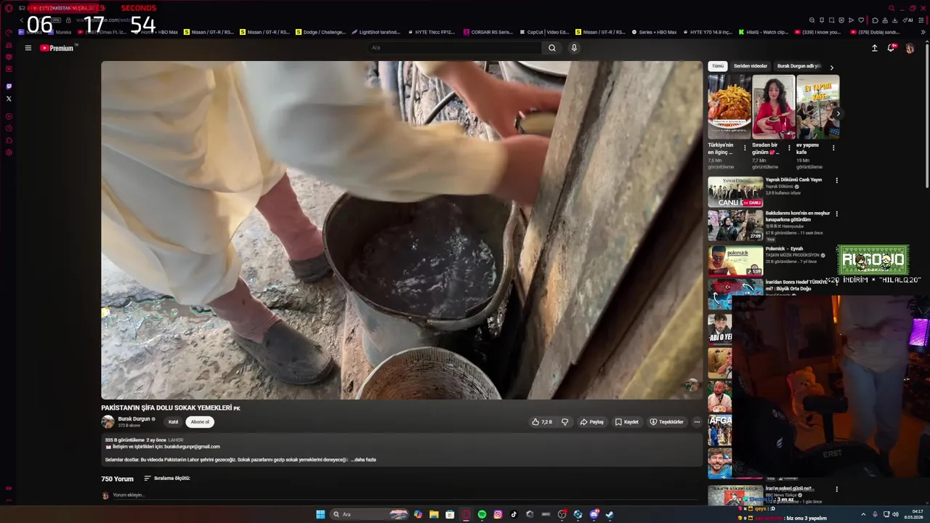The width and height of the screenshot is (930, 523).
Task: Dislike the video with thumbs down
Action: click(x=565, y=422)
